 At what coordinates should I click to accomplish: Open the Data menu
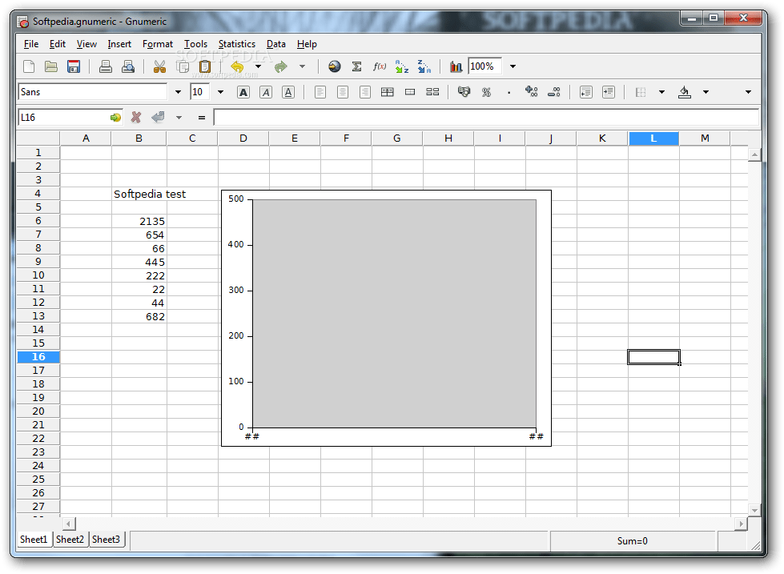pos(276,44)
